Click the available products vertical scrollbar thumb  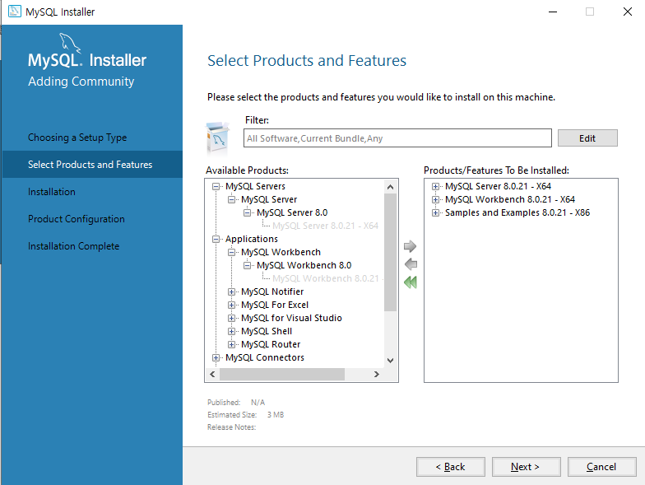point(390,252)
